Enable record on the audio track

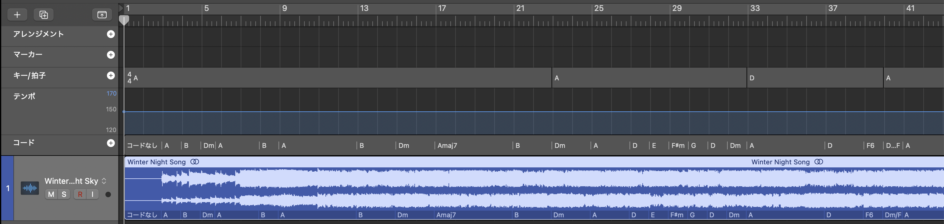pos(80,194)
